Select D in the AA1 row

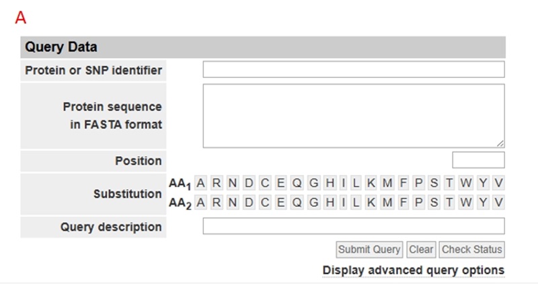coord(249,183)
